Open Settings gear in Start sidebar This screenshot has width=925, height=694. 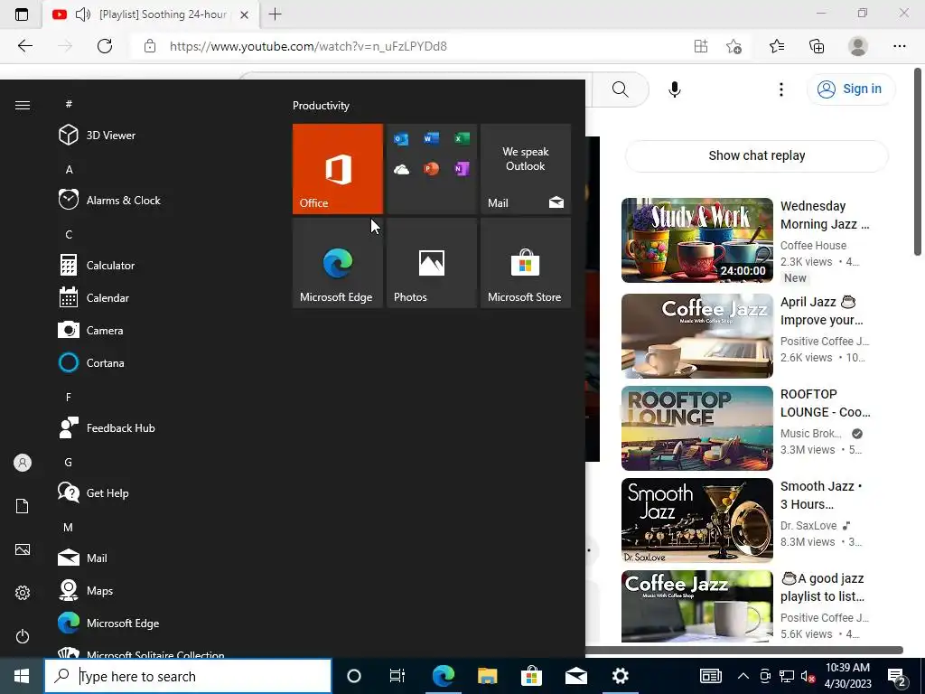click(x=23, y=593)
